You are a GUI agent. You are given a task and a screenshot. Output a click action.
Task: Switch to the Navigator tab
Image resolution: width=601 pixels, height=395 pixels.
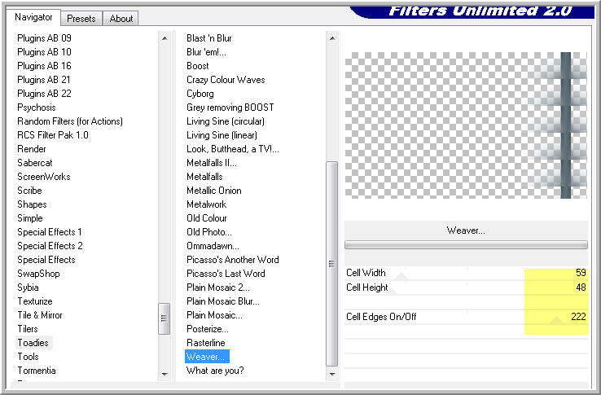coord(33,17)
